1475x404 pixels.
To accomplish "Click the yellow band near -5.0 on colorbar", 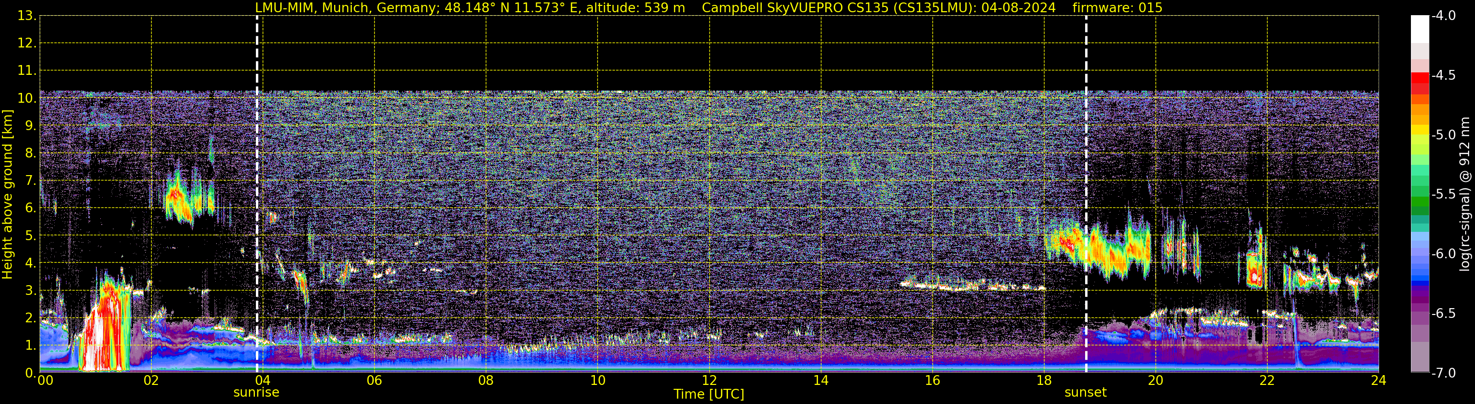I will [x=1419, y=130].
